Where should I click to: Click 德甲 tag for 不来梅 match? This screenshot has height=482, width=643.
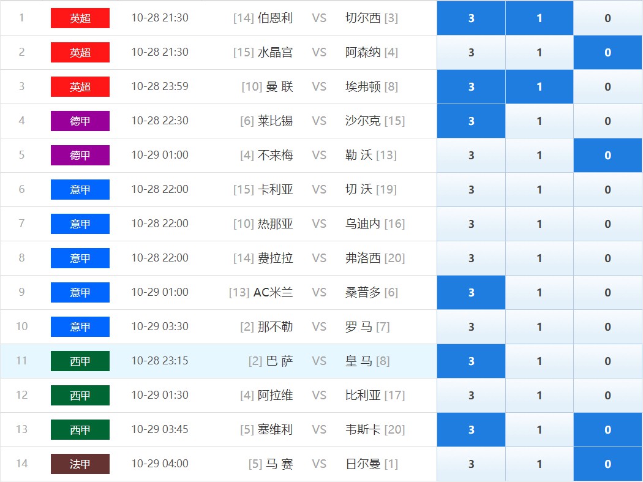(80, 155)
